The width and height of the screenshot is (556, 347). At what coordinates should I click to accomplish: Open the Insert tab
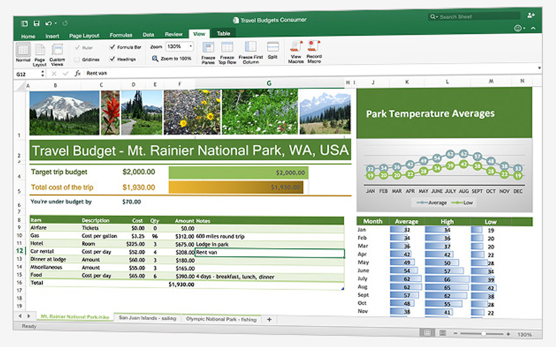(52, 36)
